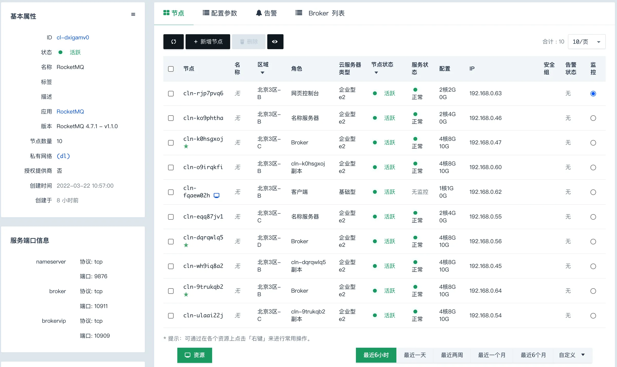Select the 最近一个月 time range
Viewport: 617px width, 367px height.
(x=492, y=355)
